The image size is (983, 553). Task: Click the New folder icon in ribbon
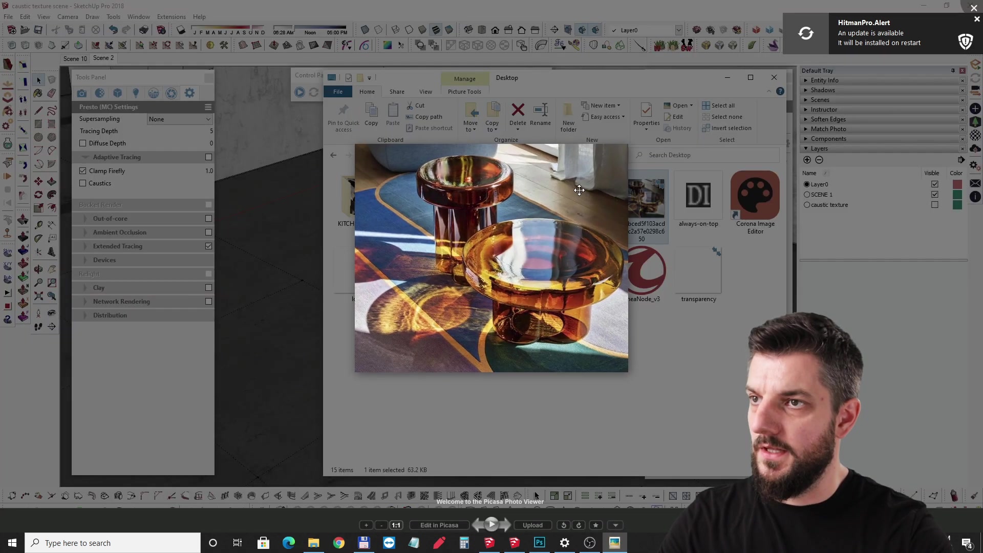[568, 110]
